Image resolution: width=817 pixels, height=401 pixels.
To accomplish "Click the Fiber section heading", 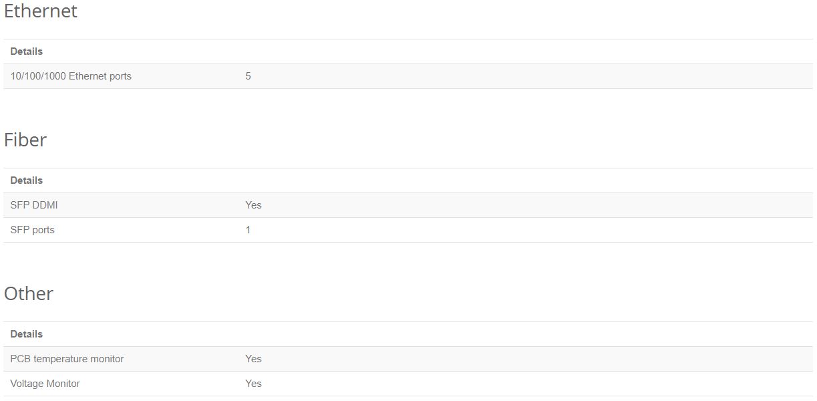I will (25, 140).
